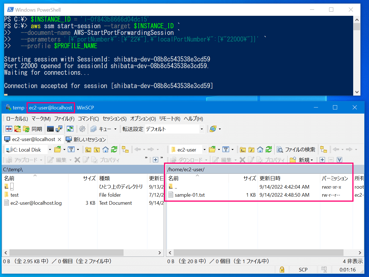Click the C:\temp\ local path bar
The height and width of the screenshot is (277, 369).
[83, 169]
